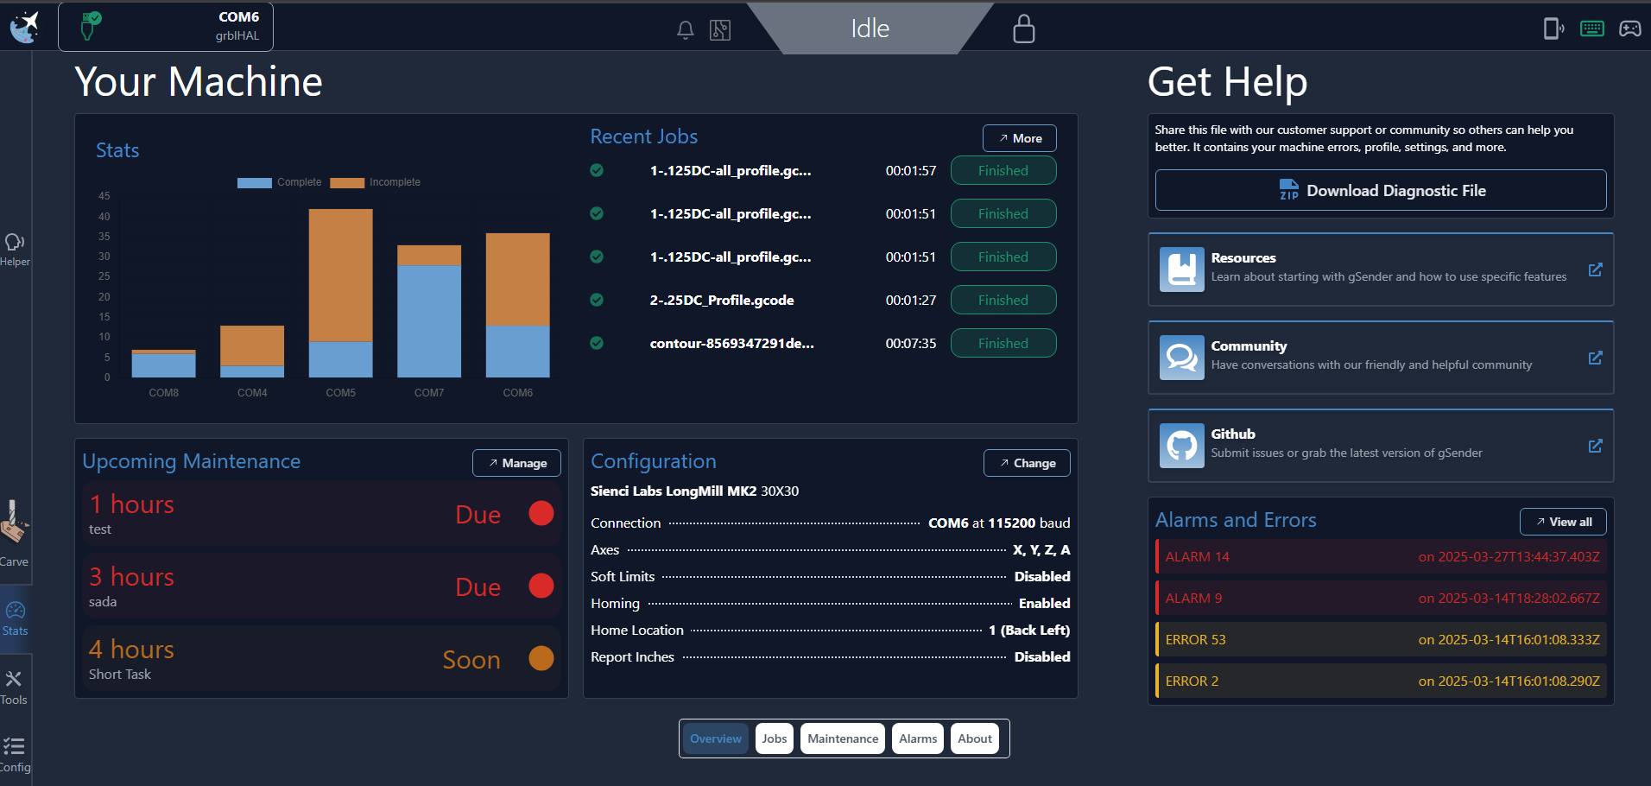Toggle the Incomplete series in chart legend
Image resolution: width=1651 pixels, height=786 pixels.
376,182
